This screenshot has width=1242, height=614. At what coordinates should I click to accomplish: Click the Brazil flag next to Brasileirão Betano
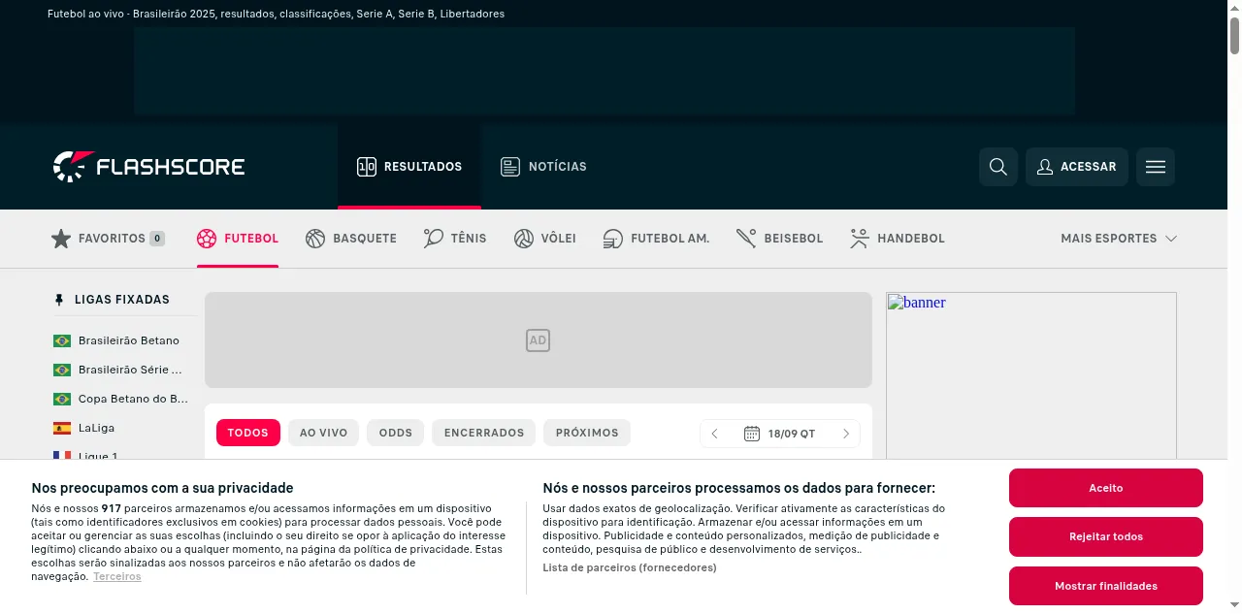(62, 340)
